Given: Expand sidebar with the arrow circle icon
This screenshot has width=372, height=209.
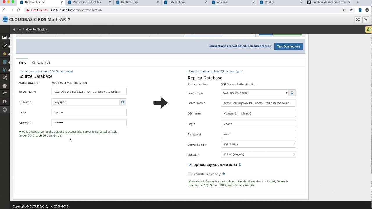Looking at the screenshot, I should coord(5,109).
